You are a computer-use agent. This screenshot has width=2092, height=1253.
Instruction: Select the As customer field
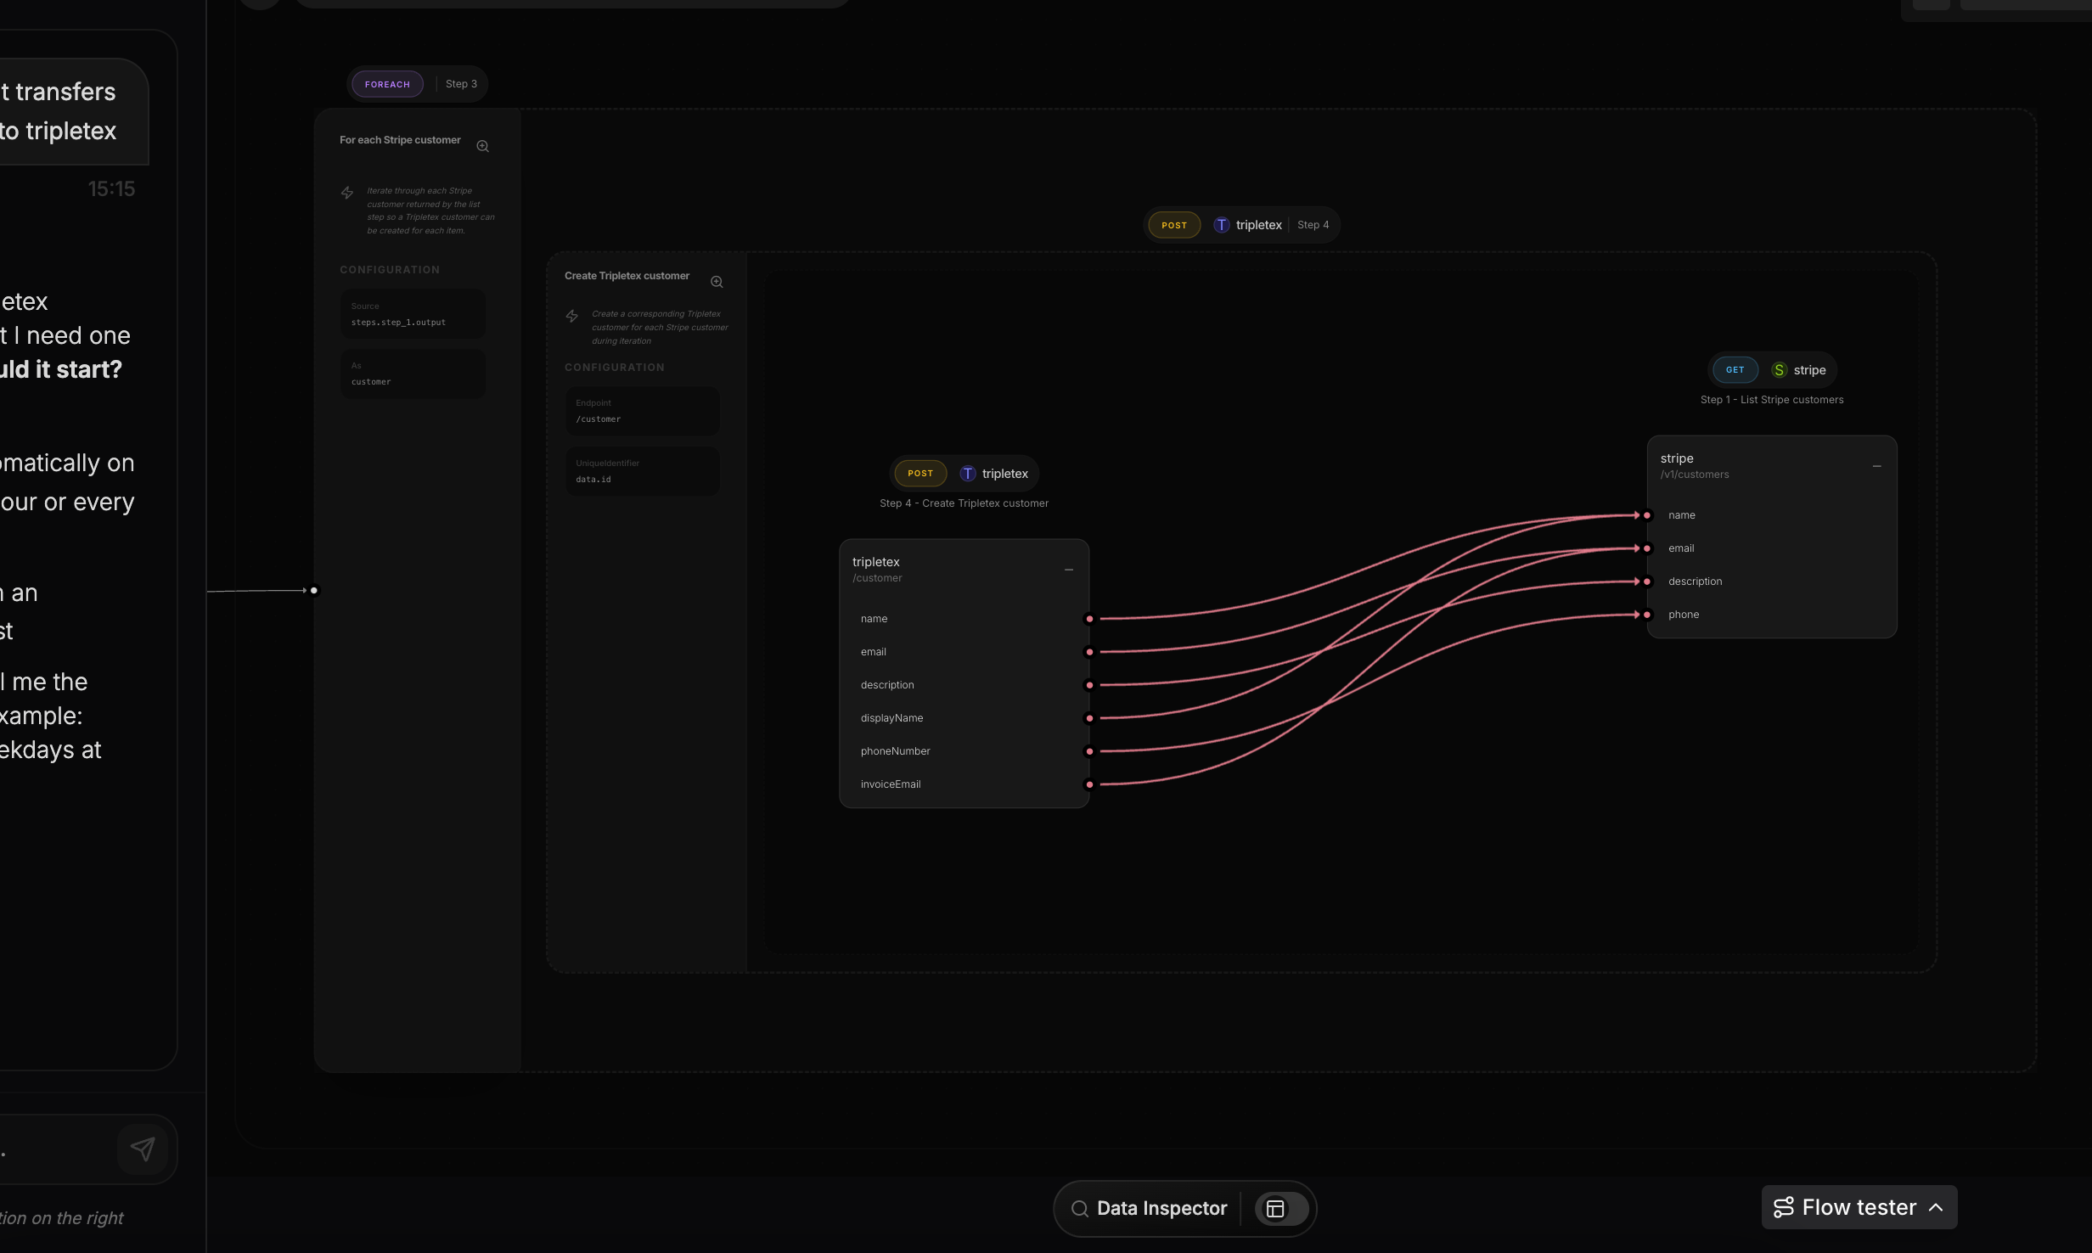[x=413, y=374]
